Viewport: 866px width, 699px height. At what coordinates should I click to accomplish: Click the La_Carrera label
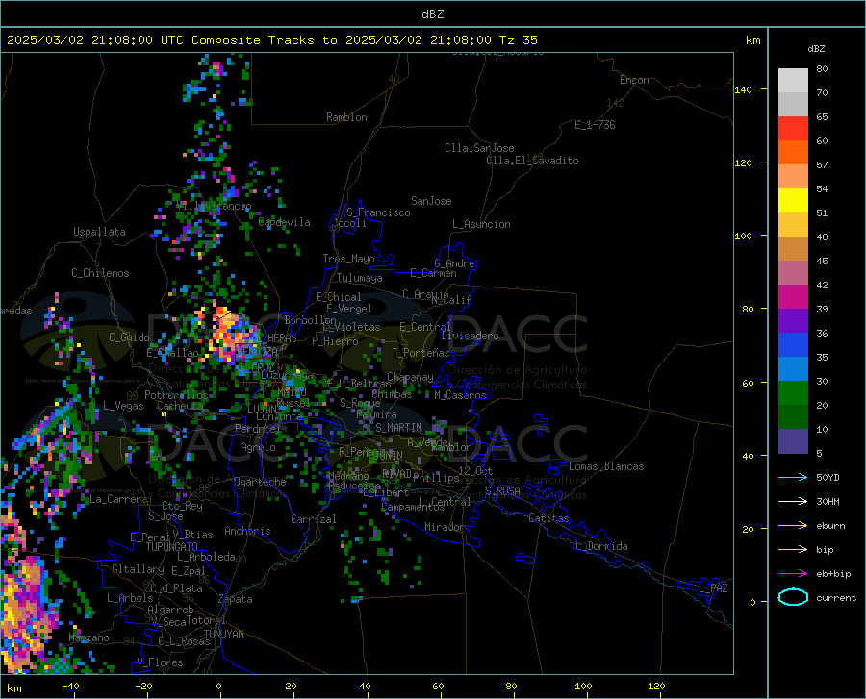[118, 499]
